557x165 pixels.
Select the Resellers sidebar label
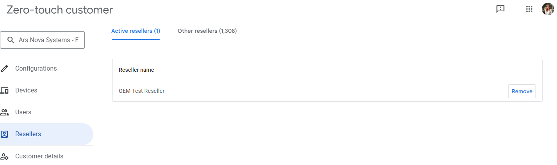point(28,134)
